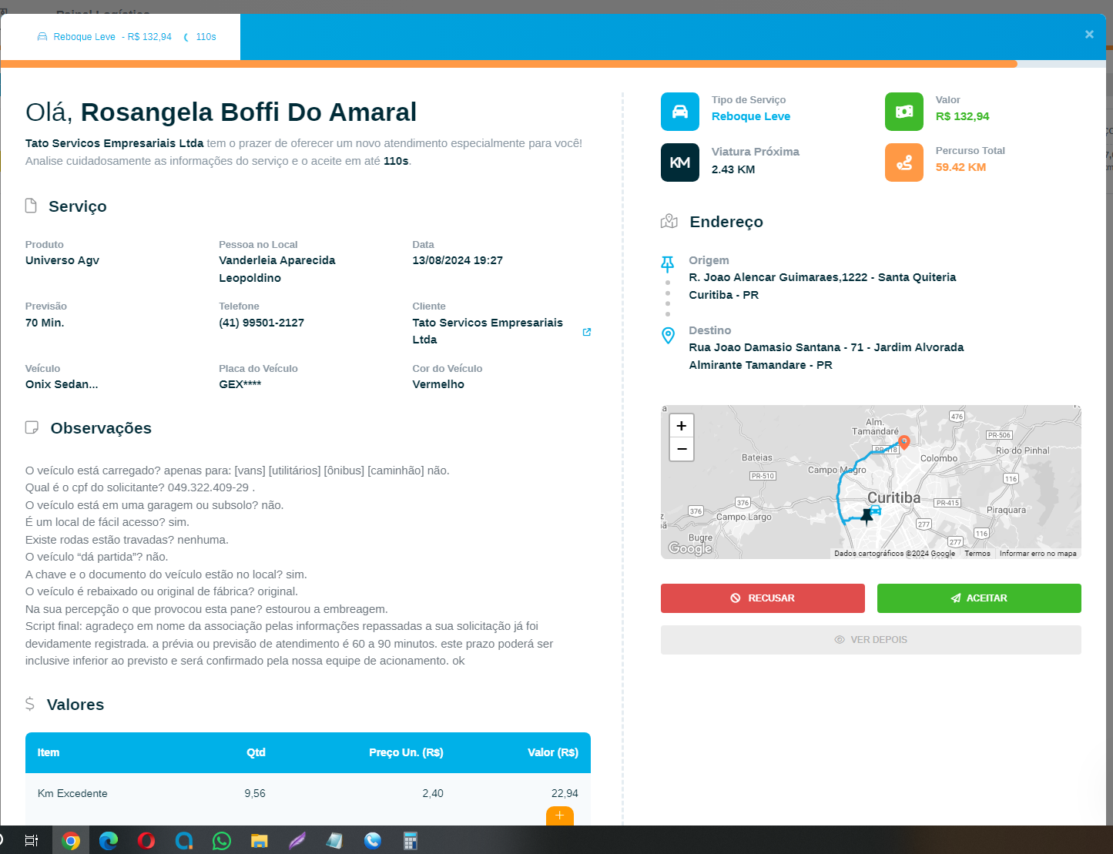1113x854 pixels.
Task: Click the destination address Rua Joao Damasio Santana
Action: point(826,356)
